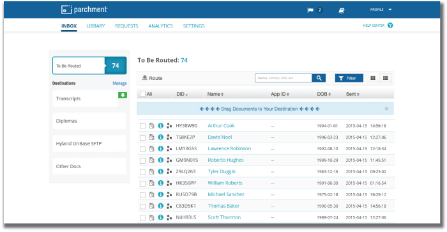
Task: Click the Parchment logo
Action: [x=84, y=10]
